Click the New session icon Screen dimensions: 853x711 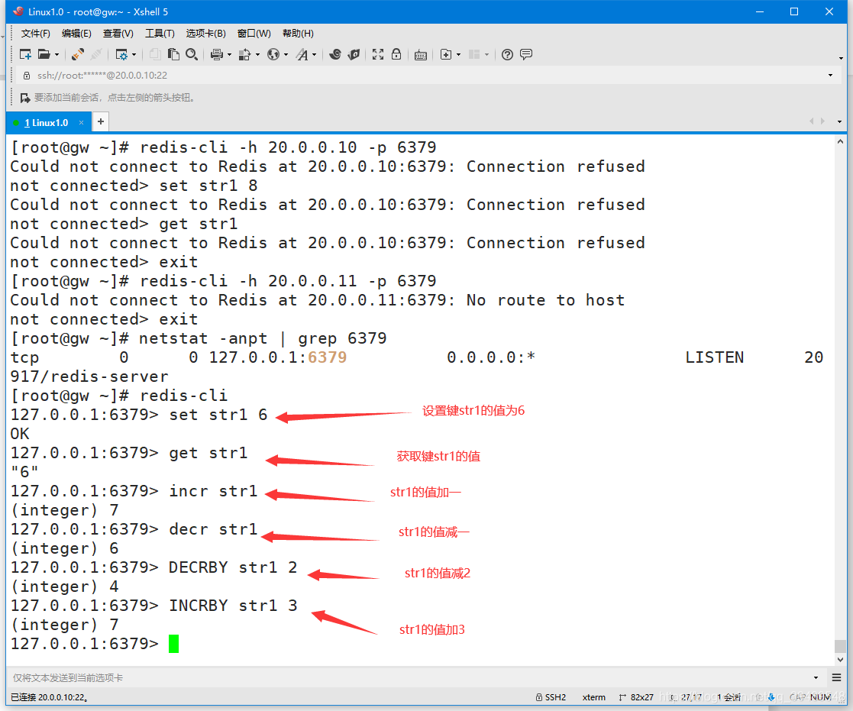point(25,54)
